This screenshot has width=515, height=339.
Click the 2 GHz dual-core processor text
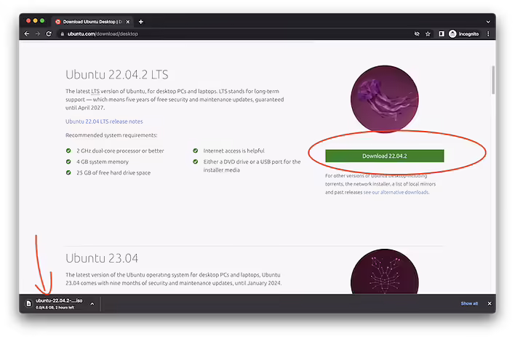click(x=120, y=151)
